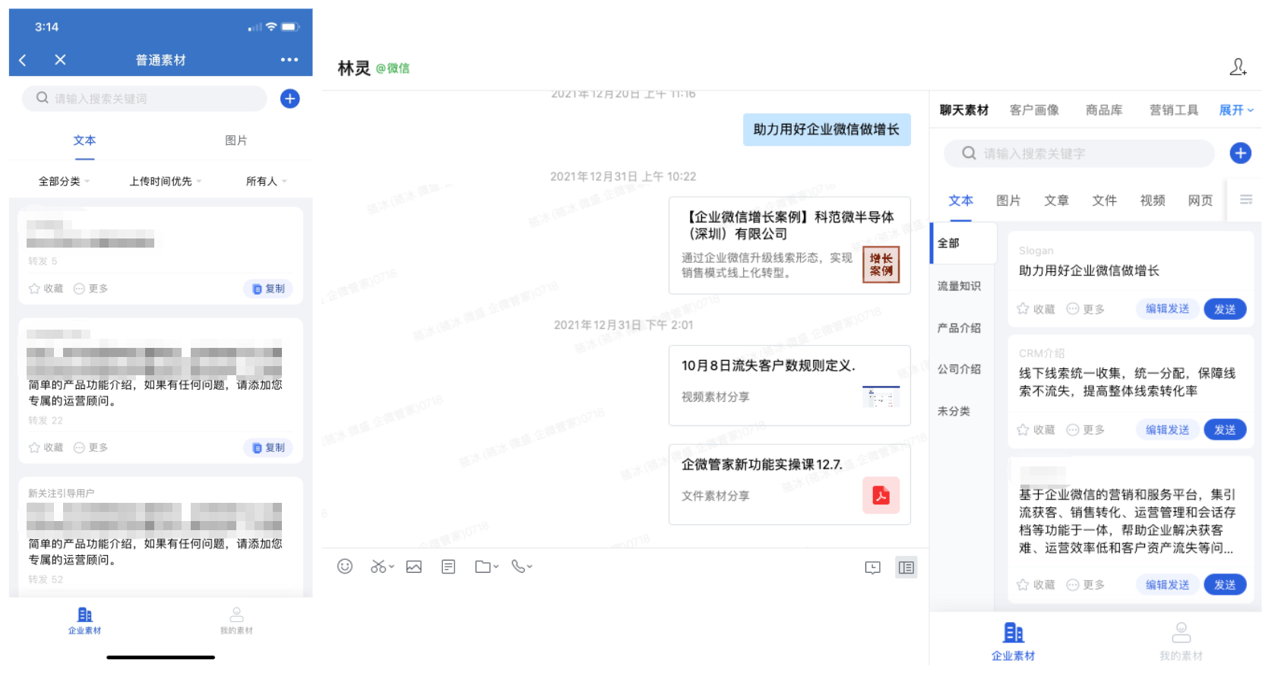Expand the 展开 dropdown in sidebar
The image size is (1278, 695).
(1236, 110)
